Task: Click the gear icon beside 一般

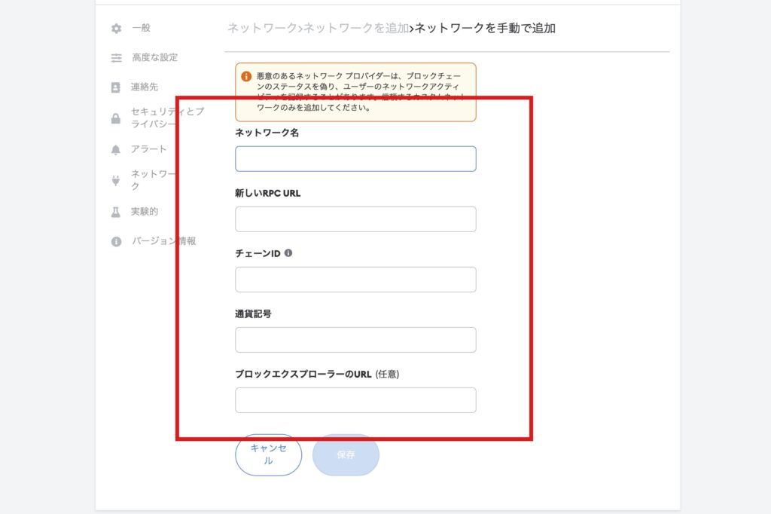Action: 116,29
